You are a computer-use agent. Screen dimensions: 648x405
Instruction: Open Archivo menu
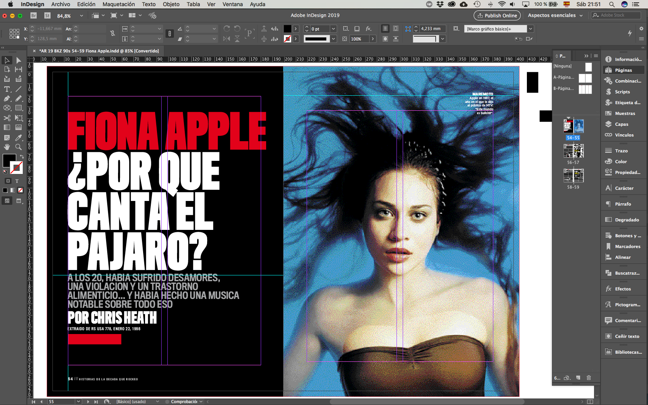coord(61,4)
